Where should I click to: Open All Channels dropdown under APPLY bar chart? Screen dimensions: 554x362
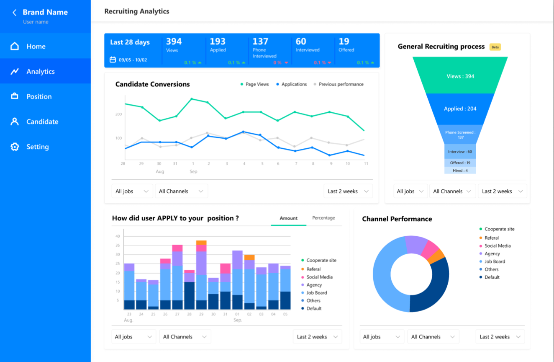[185, 337]
